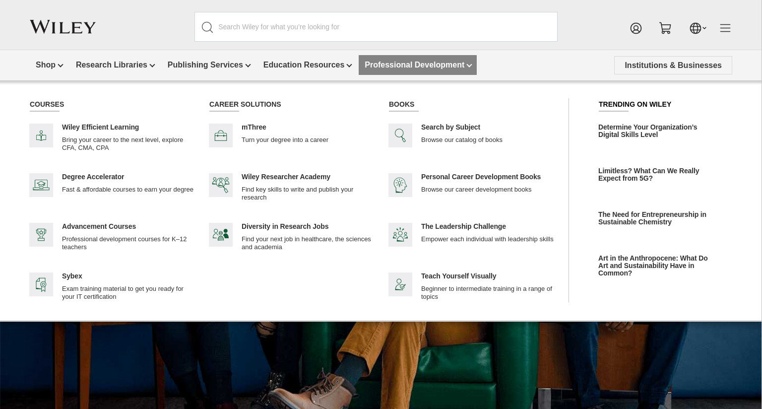Viewport: 762px width, 409px height.
Task: Open Personal Career Development Books link
Action: [481, 177]
